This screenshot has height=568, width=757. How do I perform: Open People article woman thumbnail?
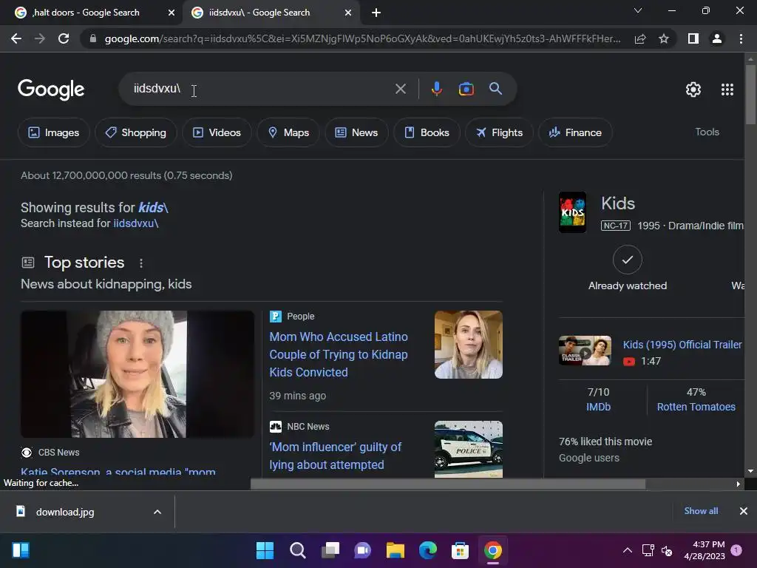coord(468,345)
